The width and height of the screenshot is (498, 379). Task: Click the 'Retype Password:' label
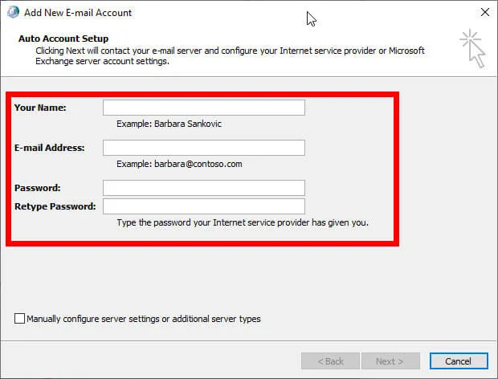pyautogui.click(x=55, y=206)
